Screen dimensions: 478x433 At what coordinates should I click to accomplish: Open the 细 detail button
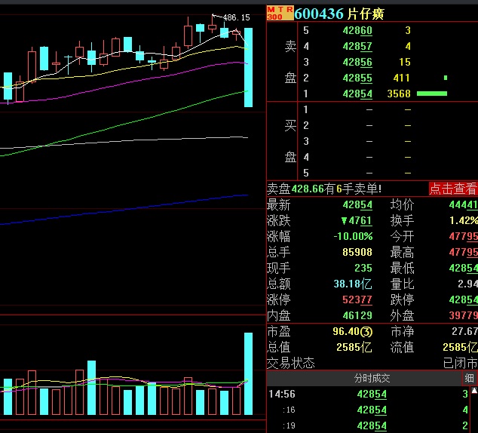click(x=469, y=378)
